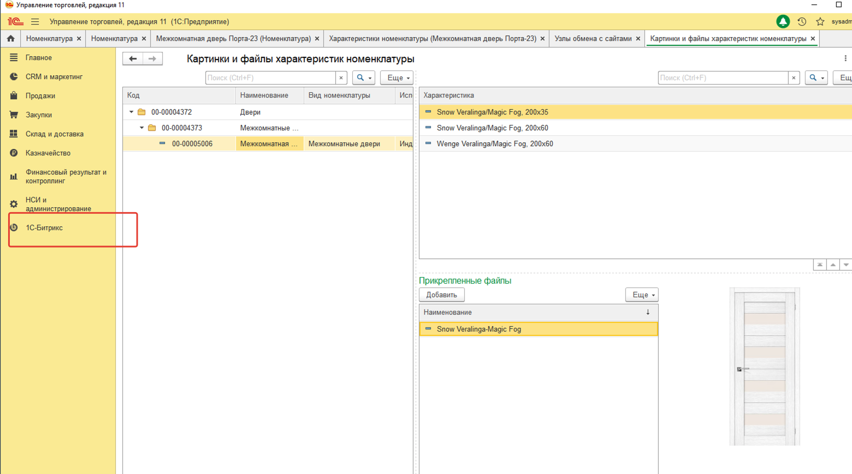The image size is (852, 474).
Task: Click the home page icon tab
Action: point(10,39)
